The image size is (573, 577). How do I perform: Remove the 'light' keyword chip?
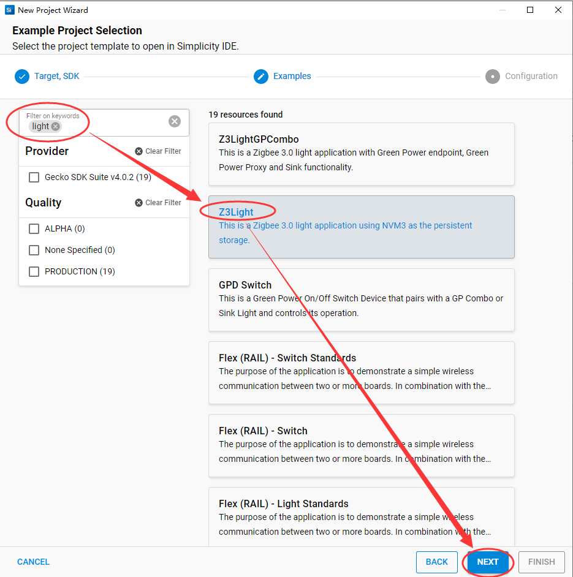point(55,127)
